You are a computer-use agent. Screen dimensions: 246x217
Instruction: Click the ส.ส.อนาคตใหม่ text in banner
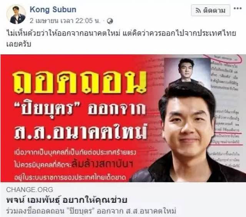point(81,132)
